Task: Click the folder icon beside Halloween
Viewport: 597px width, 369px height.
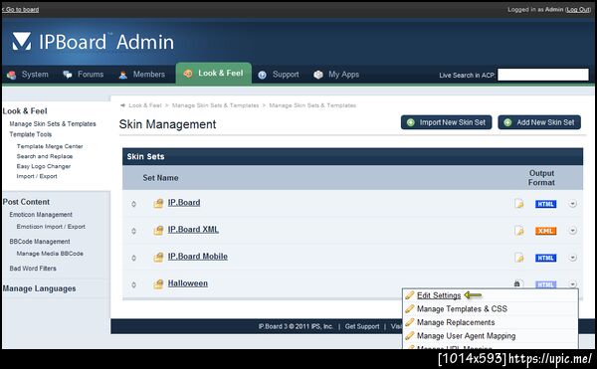Action: (x=158, y=284)
